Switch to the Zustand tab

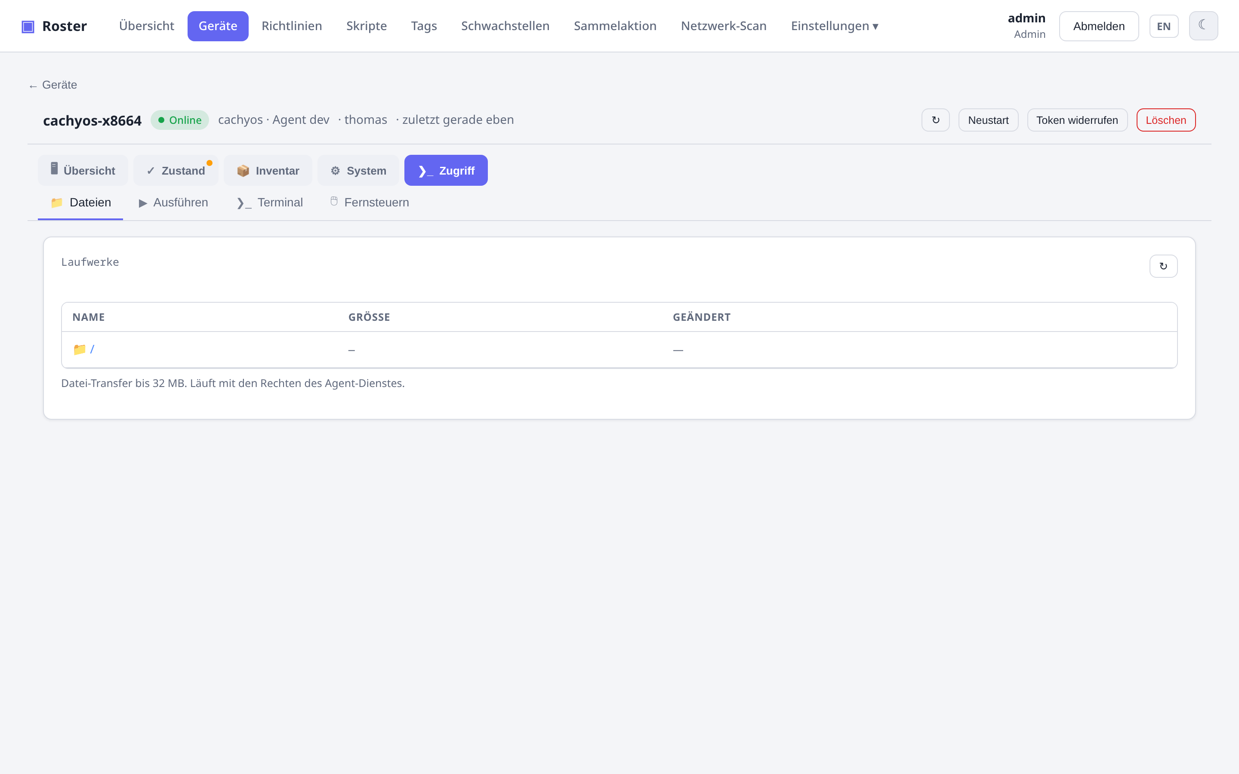pyautogui.click(x=176, y=170)
